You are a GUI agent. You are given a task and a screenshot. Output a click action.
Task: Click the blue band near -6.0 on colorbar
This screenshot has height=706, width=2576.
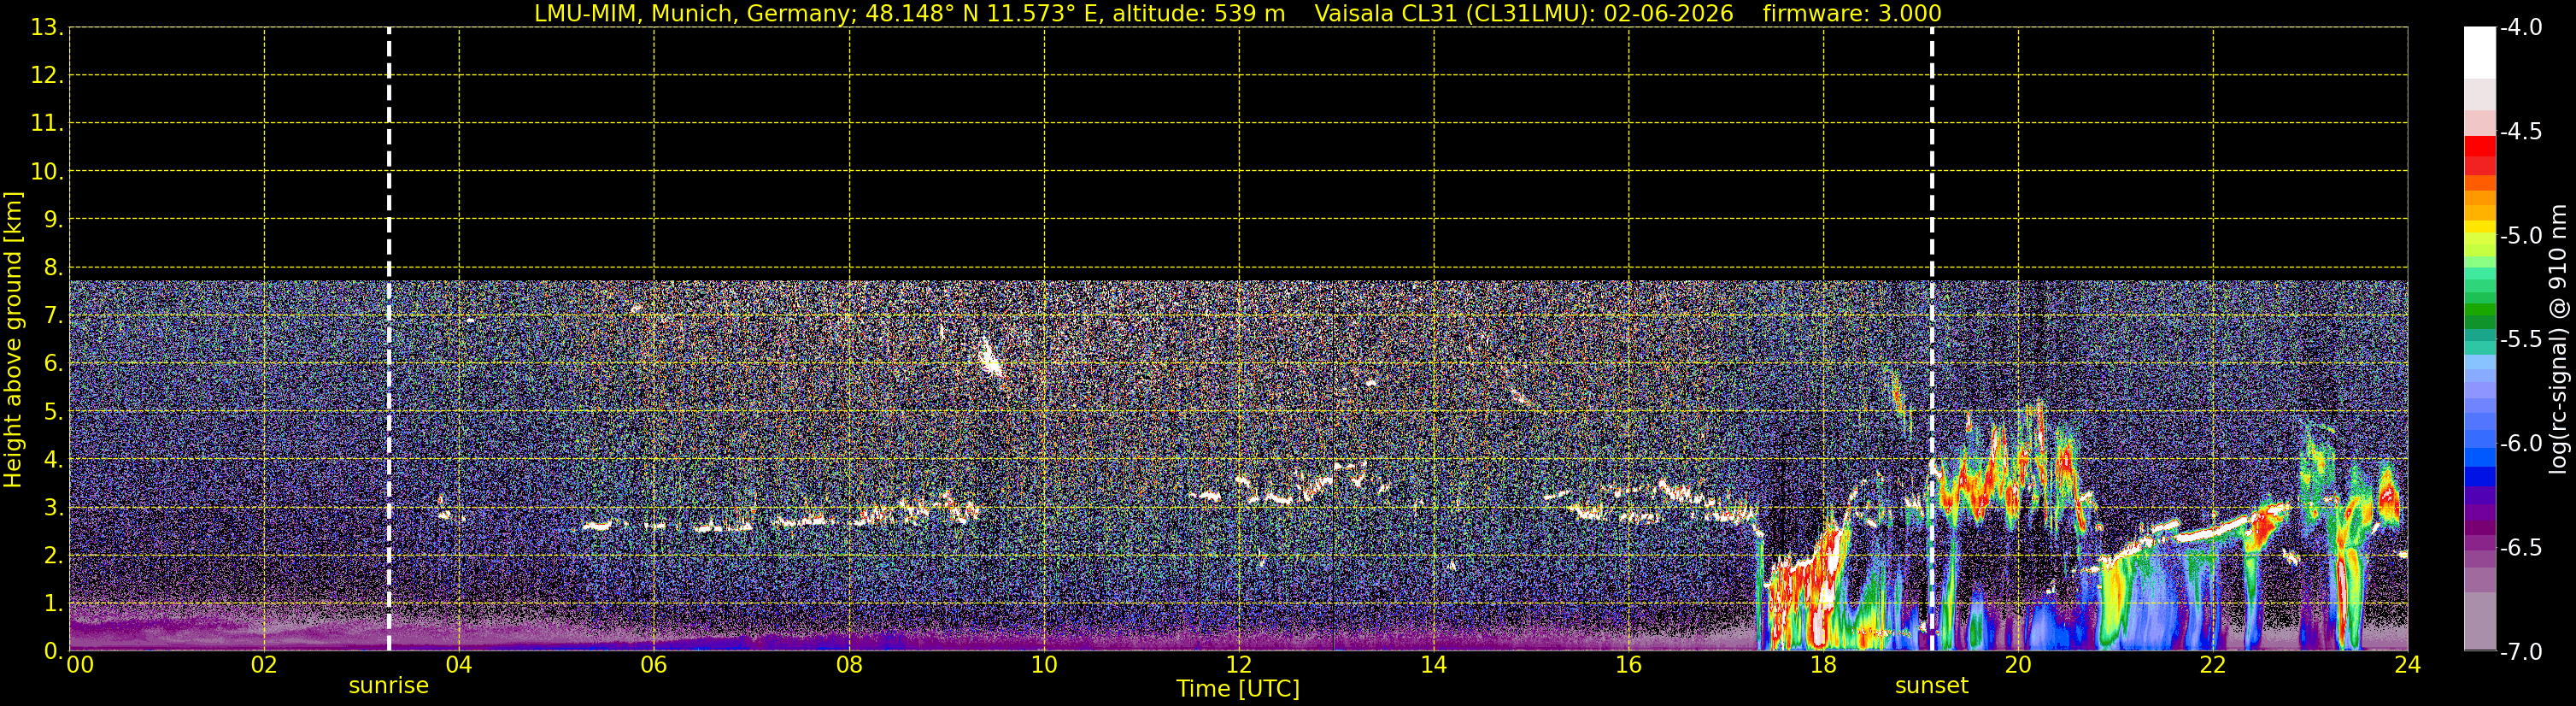coord(2480,458)
